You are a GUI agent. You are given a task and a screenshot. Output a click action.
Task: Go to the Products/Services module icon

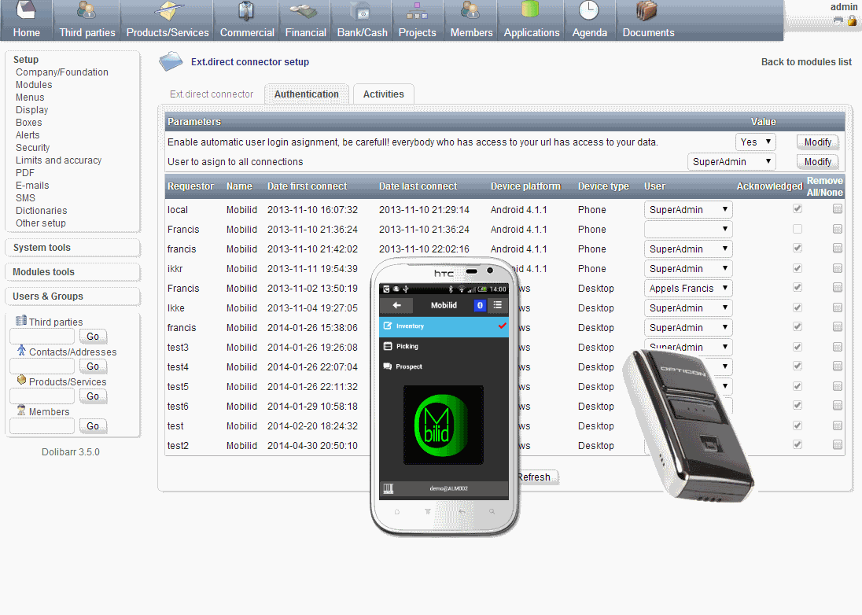pyautogui.click(x=168, y=12)
